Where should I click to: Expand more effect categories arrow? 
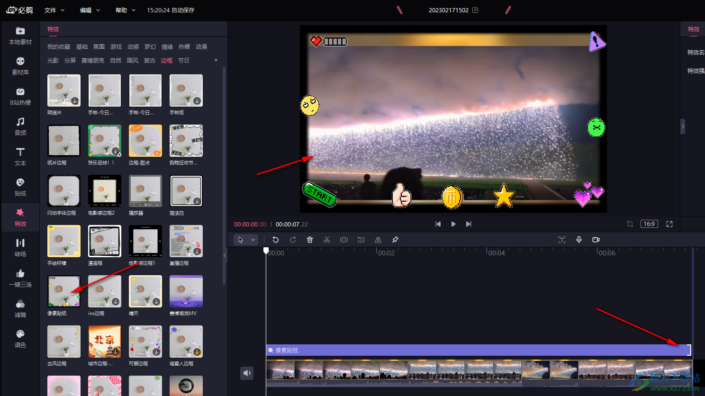pos(216,61)
